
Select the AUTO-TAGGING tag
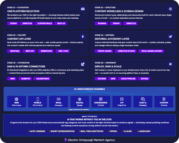click(37, 131)
